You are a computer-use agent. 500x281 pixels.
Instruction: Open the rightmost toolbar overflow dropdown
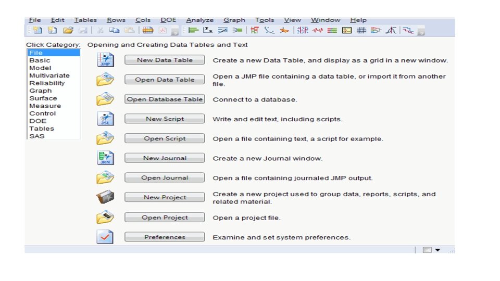tap(421, 32)
